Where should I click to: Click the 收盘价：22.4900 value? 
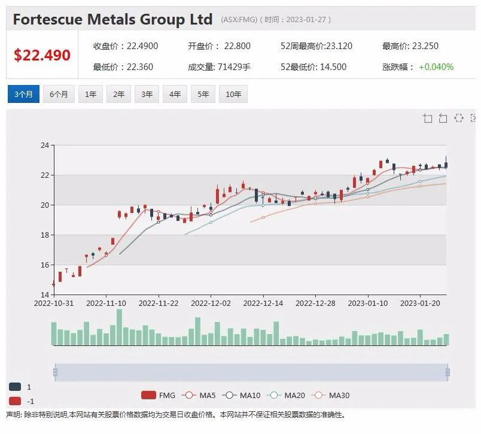point(126,46)
